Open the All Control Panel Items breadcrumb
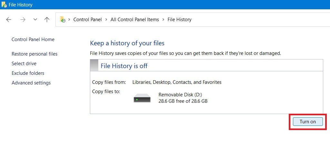 134,20
